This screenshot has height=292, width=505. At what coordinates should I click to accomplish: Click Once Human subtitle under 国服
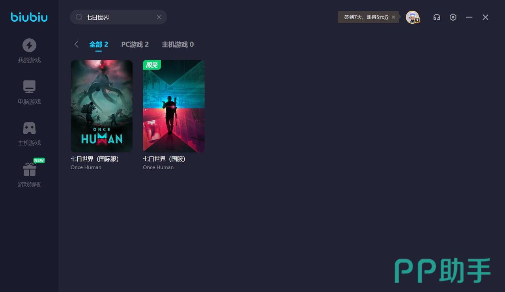tap(158, 167)
